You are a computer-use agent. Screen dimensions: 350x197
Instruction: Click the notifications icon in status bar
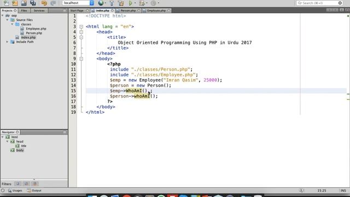(301, 190)
